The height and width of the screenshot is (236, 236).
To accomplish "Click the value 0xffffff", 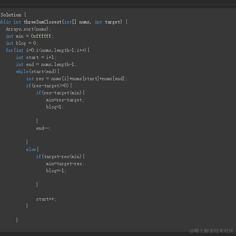I will coord(41,36).
